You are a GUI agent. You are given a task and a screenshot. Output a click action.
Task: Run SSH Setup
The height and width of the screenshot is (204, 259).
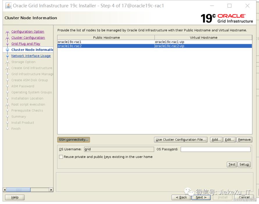pyautogui.click(x=244, y=164)
